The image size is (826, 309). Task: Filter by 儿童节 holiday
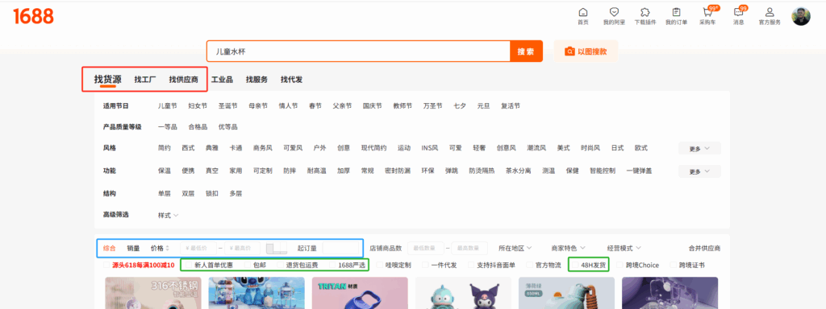tap(168, 105)
